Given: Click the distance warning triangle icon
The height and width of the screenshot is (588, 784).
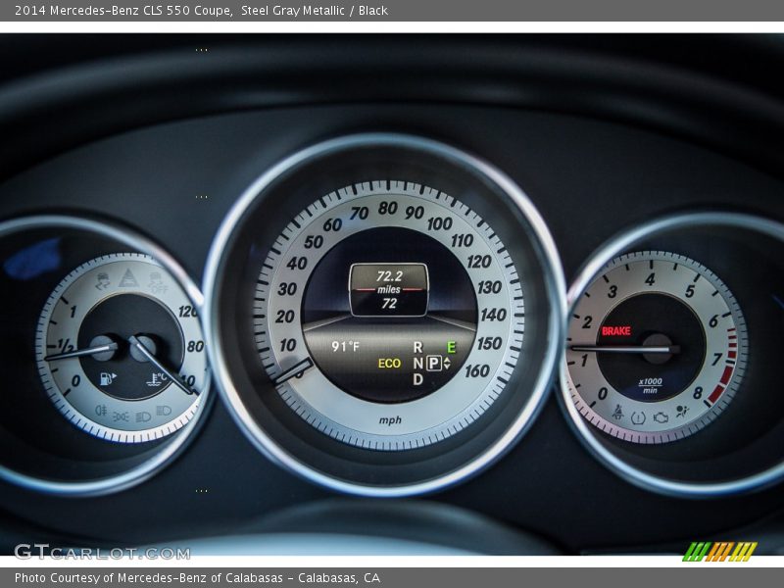Looking at the screenshot, I should [x=128, y=279].
